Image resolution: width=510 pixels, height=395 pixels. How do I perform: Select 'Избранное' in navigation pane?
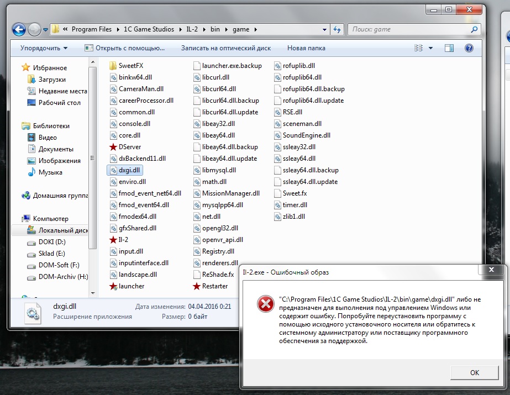tap(50, 67)
